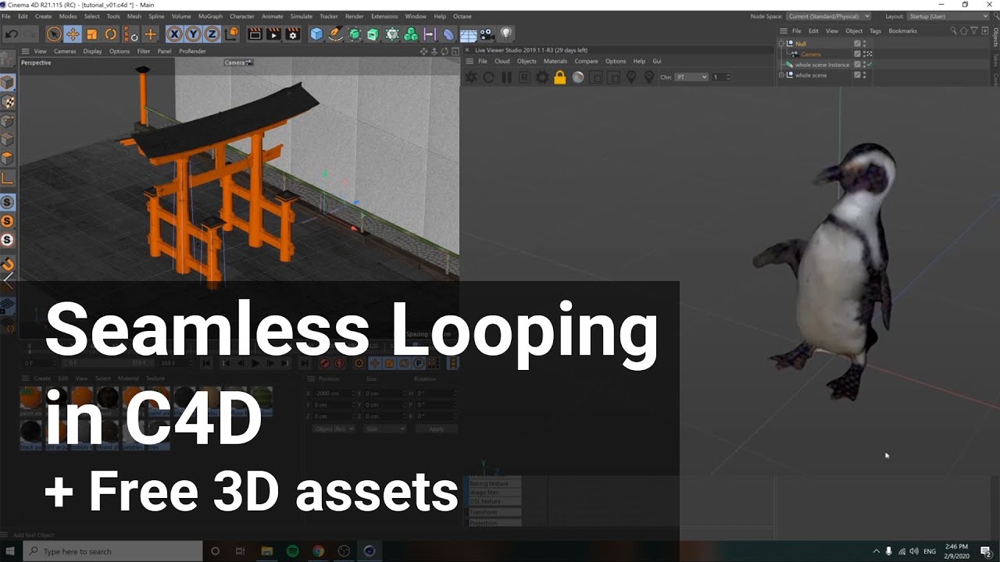Activate the Move tool
1000x562 pixels.
click(73, 34)
